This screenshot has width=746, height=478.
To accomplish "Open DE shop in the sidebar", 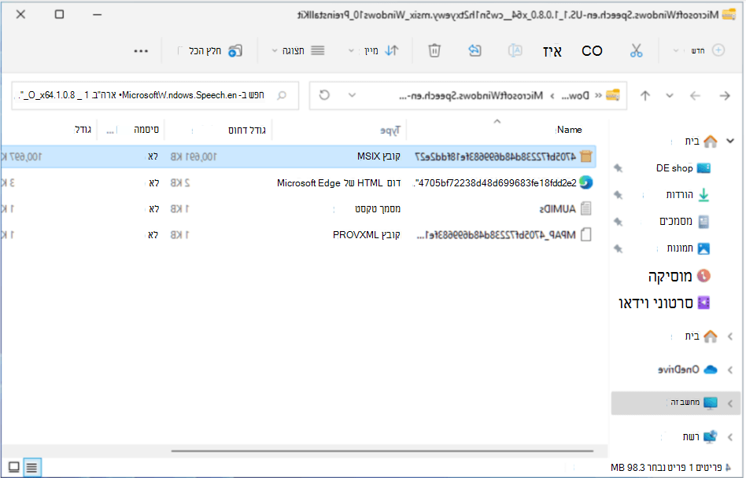I will (x=683, y=167).
